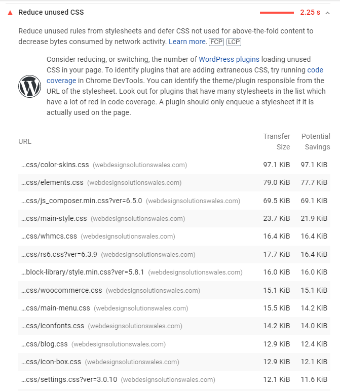Collapse the Reduce unused CSS audit
The image size is (340, 391).
(x=327, y=13)
